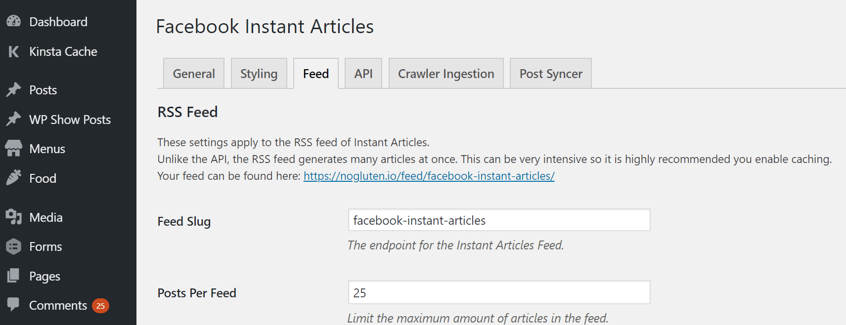Open Menus using its storefront icon
The width and height of the screenshot is (846, 325).
13,149
